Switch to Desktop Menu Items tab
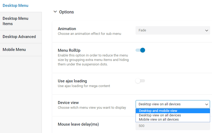The image size is (212, 133). click(x=21, y=21)
